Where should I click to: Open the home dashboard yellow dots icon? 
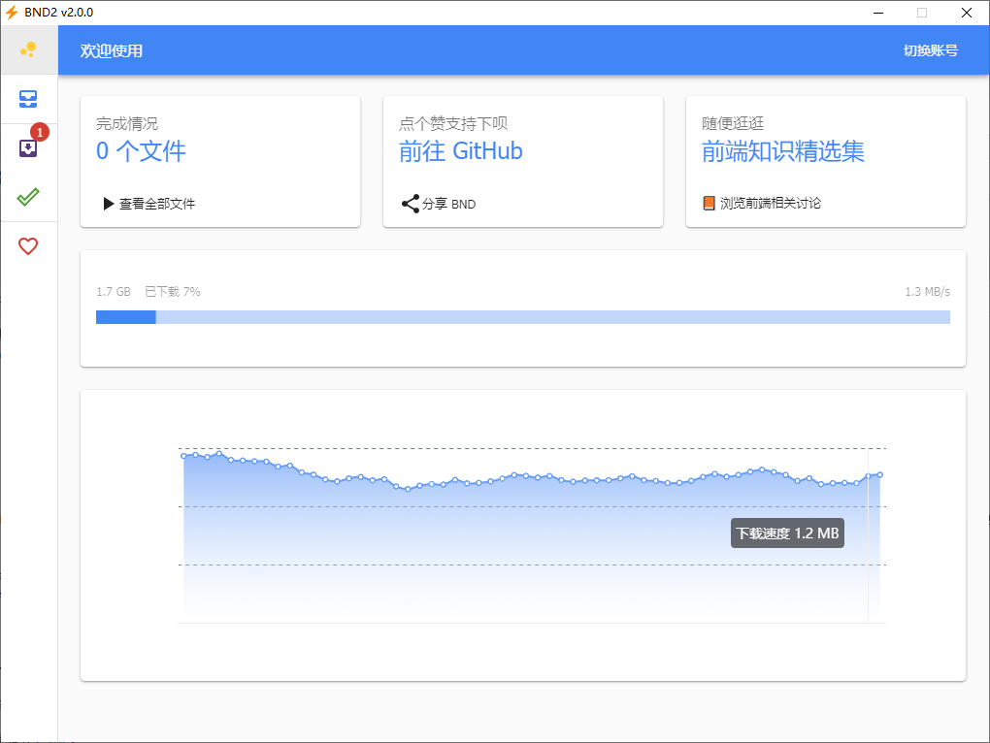point(28,49)
